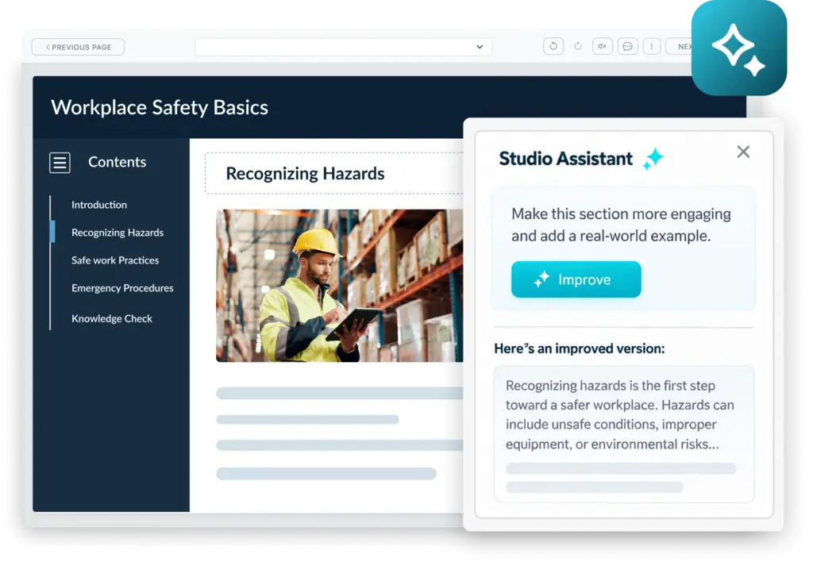Click the prompt text about engaging section
This screenshot has height=566, width=813.
point(621,225)
